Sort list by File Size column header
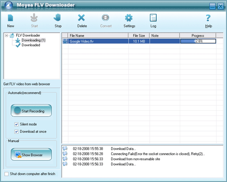This screenshot has height=182, width=227. pos(139,35)
